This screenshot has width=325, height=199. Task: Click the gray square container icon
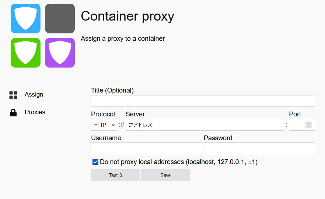pos(60,18)
